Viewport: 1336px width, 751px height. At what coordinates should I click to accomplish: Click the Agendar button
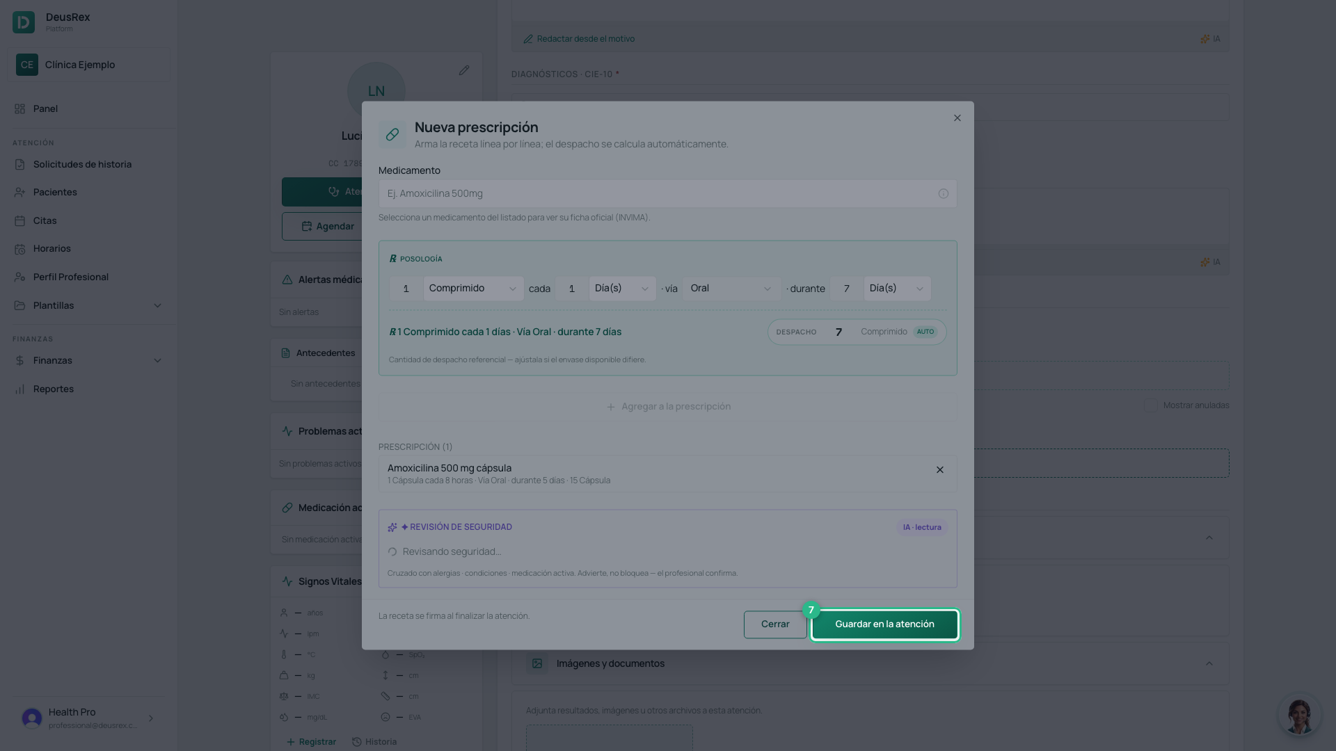(328, 227)
